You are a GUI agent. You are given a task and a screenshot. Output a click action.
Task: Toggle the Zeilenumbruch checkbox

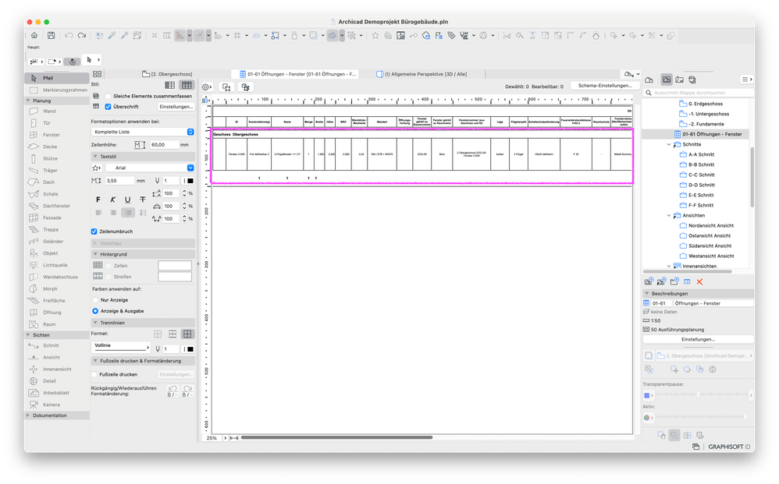pos(94,231)
